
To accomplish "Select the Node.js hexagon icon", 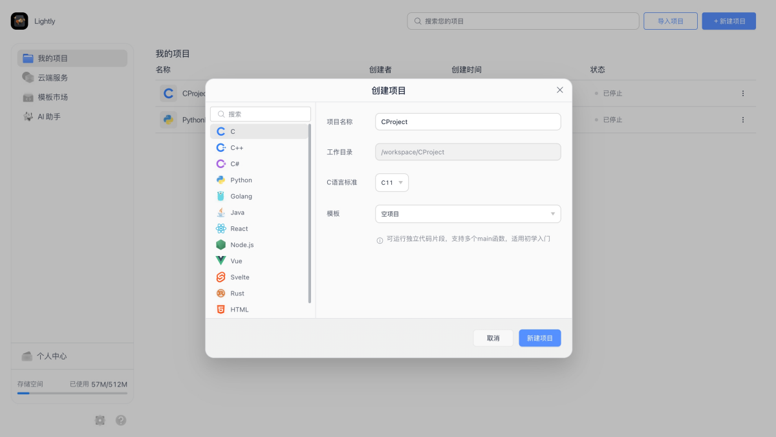I will [221, 244].
